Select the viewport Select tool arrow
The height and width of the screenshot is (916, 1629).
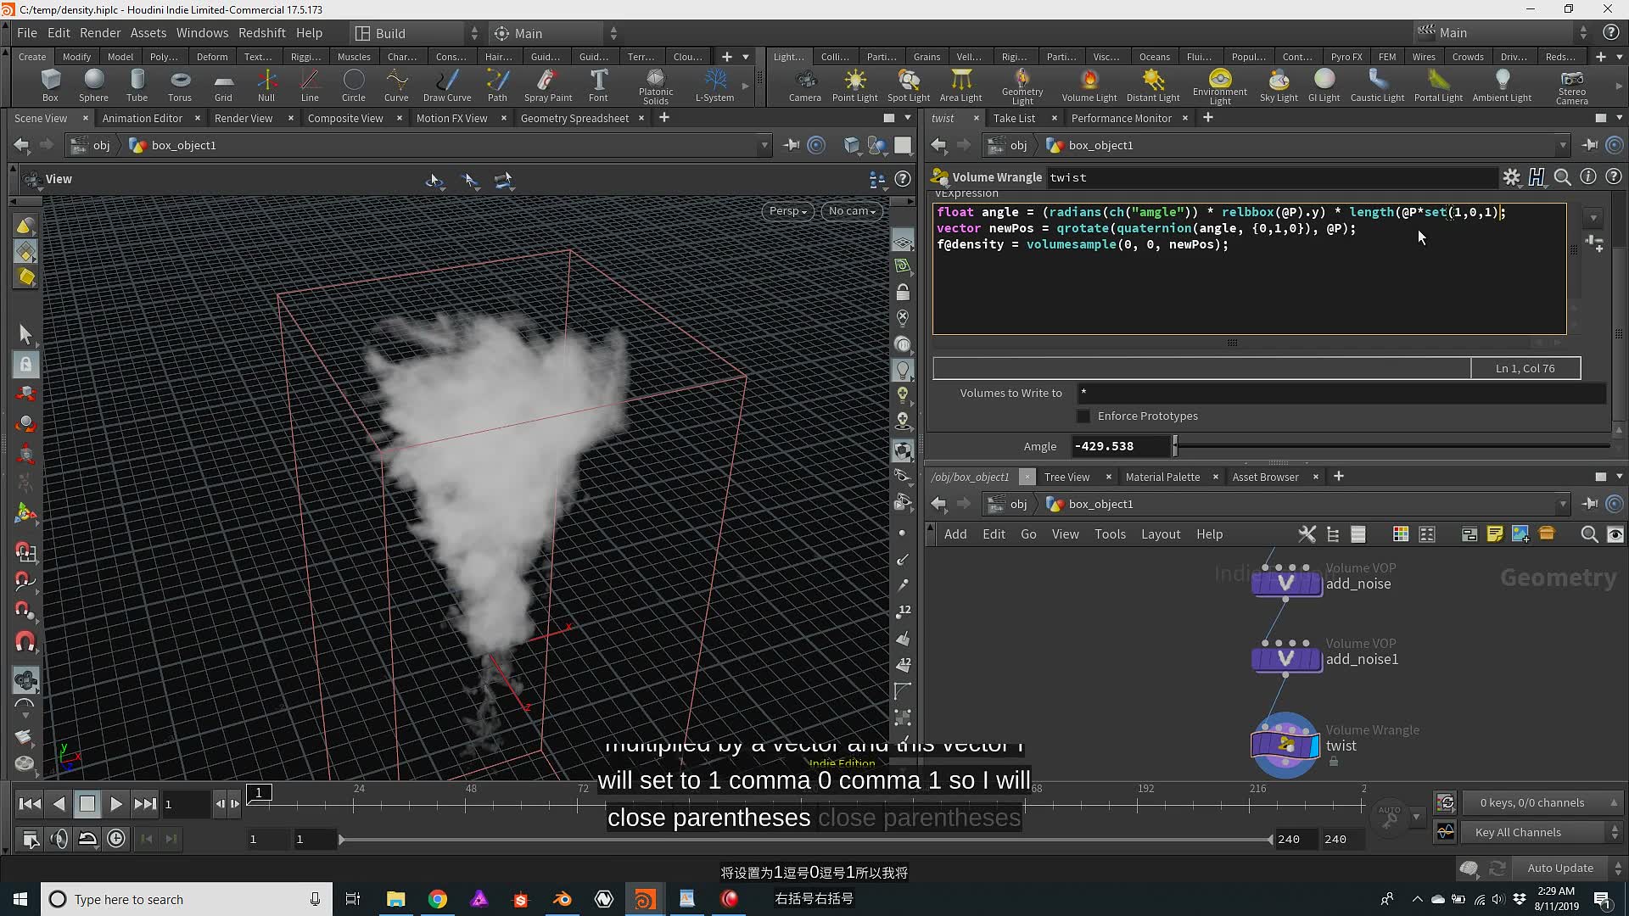pyautogui.click(x=25, y=334)
